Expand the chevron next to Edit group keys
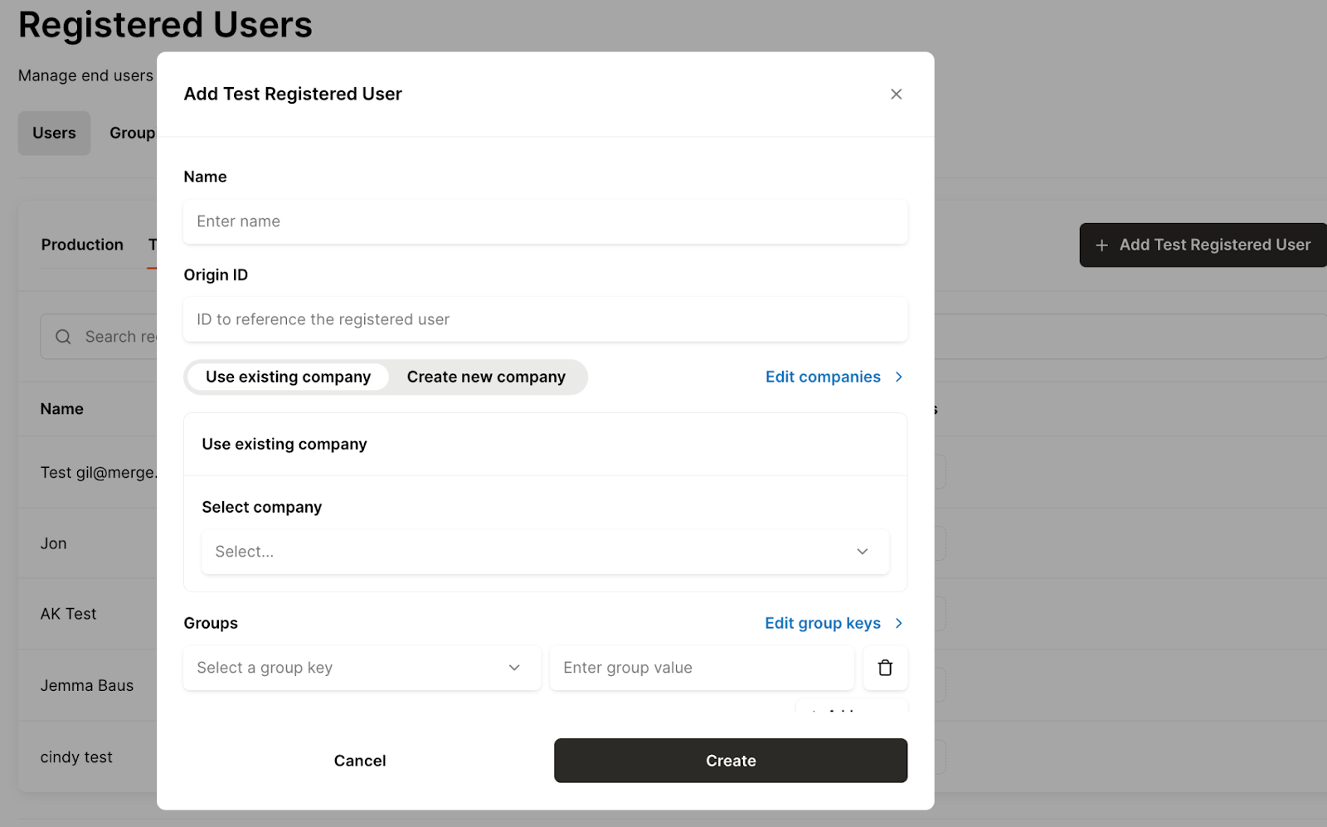Screen dimensions: 1327x827 [x=898, y=623]
